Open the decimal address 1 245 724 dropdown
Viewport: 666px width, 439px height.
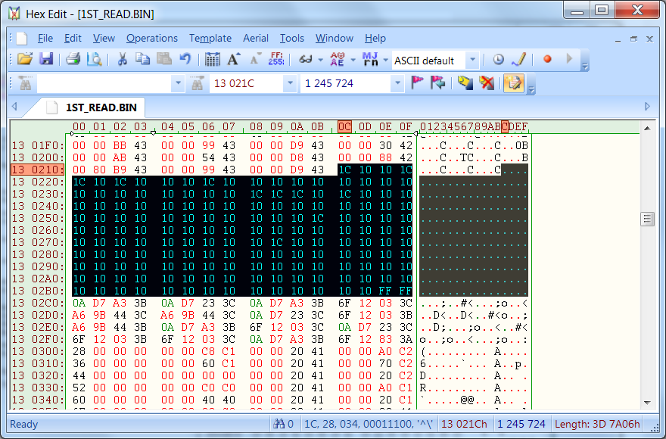[x=397, y=83]
